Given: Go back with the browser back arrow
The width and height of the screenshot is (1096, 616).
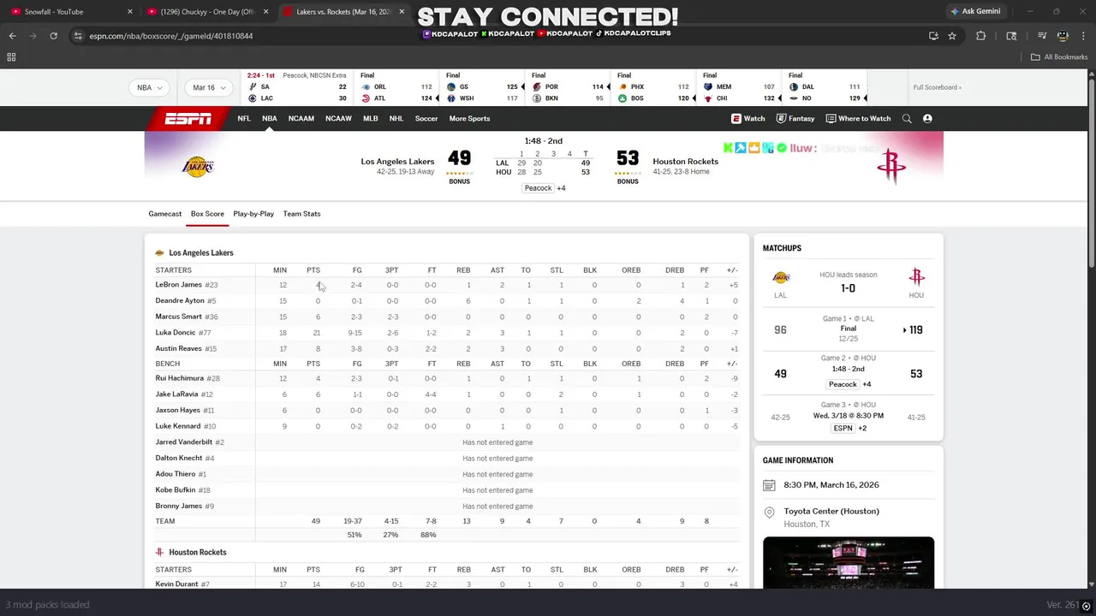Looking at the screenshot, I should click(x=12, y=36).
